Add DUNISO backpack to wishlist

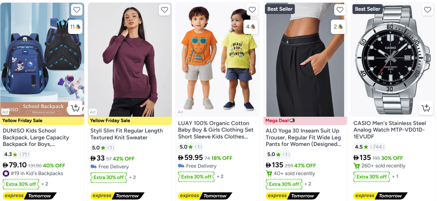tap(77, 10)
